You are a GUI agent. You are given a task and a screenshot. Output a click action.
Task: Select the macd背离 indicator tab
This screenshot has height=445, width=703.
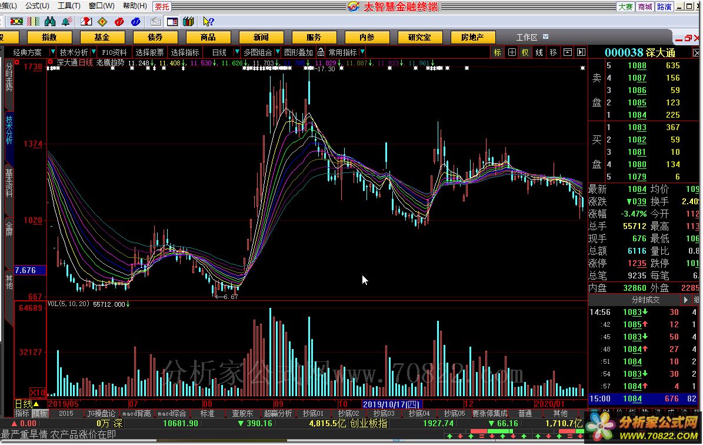[136, 414]
